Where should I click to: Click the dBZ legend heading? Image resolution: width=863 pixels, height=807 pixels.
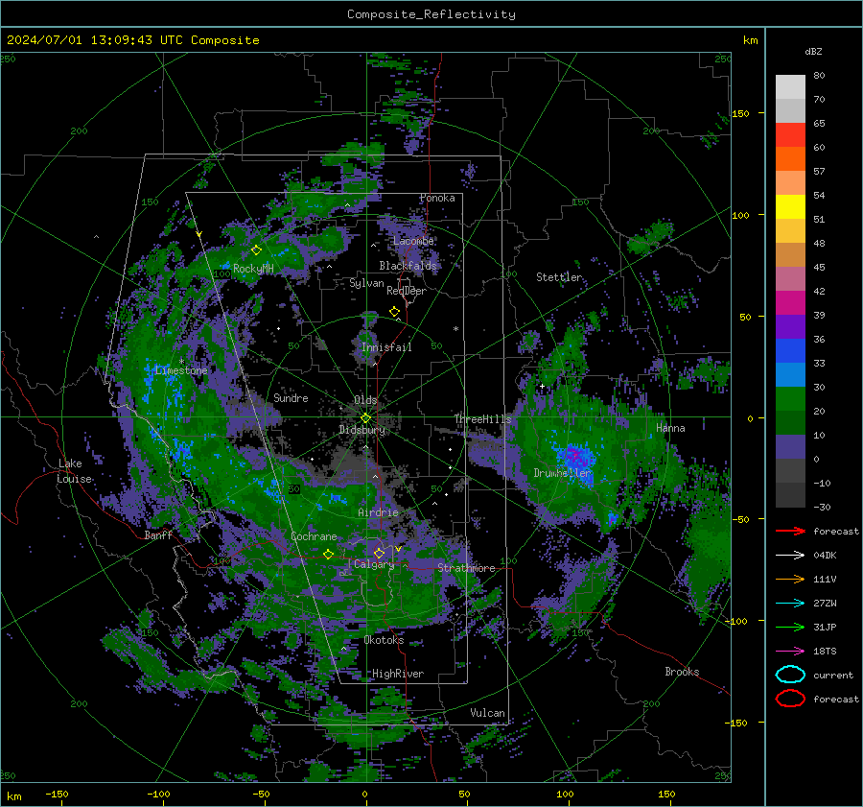813,51
